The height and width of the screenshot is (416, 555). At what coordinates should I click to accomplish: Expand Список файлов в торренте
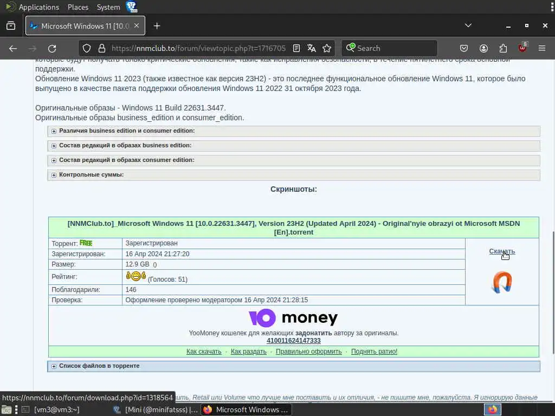point(293,366)
